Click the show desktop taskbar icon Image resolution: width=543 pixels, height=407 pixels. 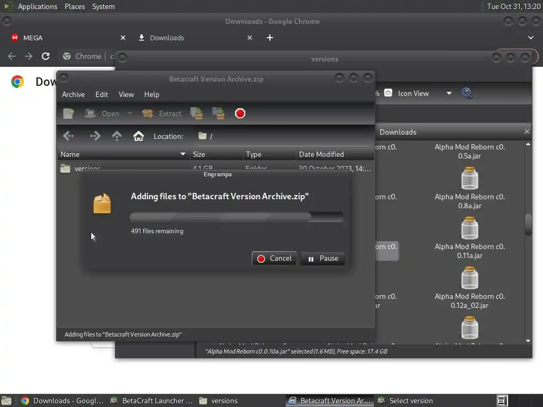pos(6,401)
